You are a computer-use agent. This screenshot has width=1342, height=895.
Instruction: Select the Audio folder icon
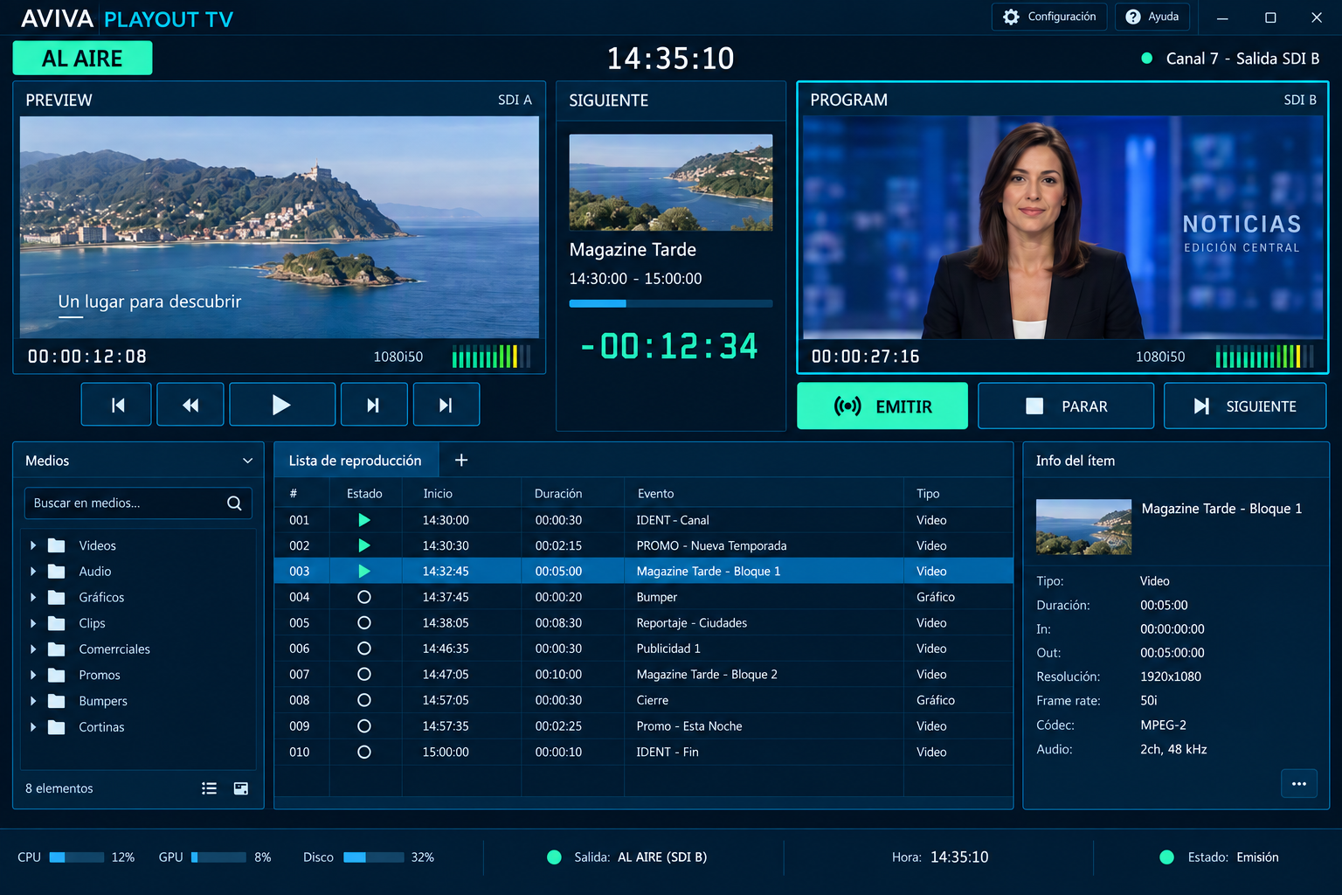pyautogui.click(x=57, y=572)
